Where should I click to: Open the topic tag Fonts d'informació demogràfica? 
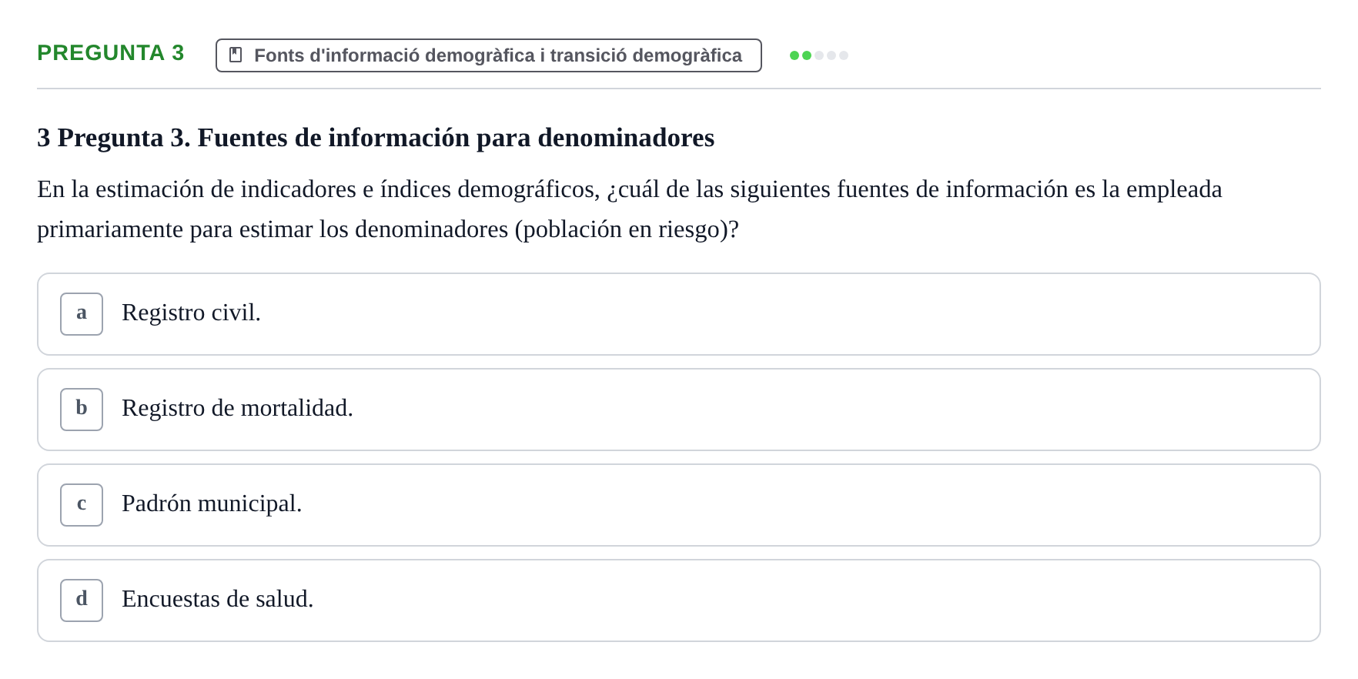(489, 55)
